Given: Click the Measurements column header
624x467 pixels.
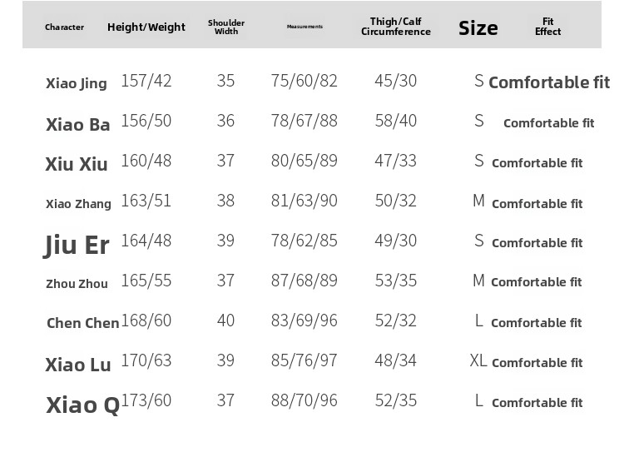Looking at the screenshot, I should (x=305, y=27).
